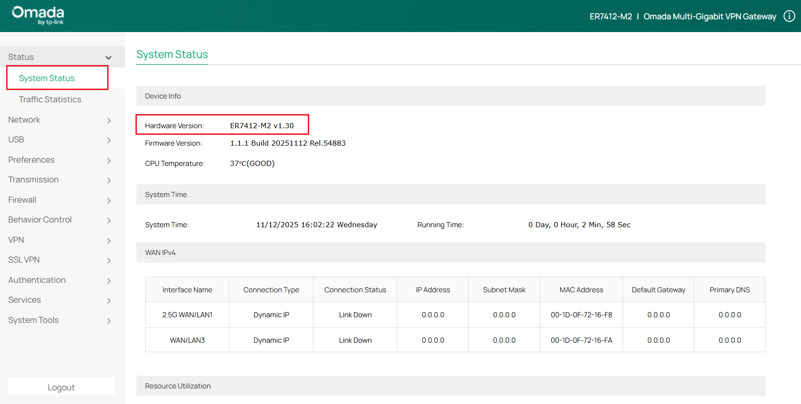Click the info icon in the header
Screen dimensions: 801x404
pyautogui.click(x=789, y=16)
